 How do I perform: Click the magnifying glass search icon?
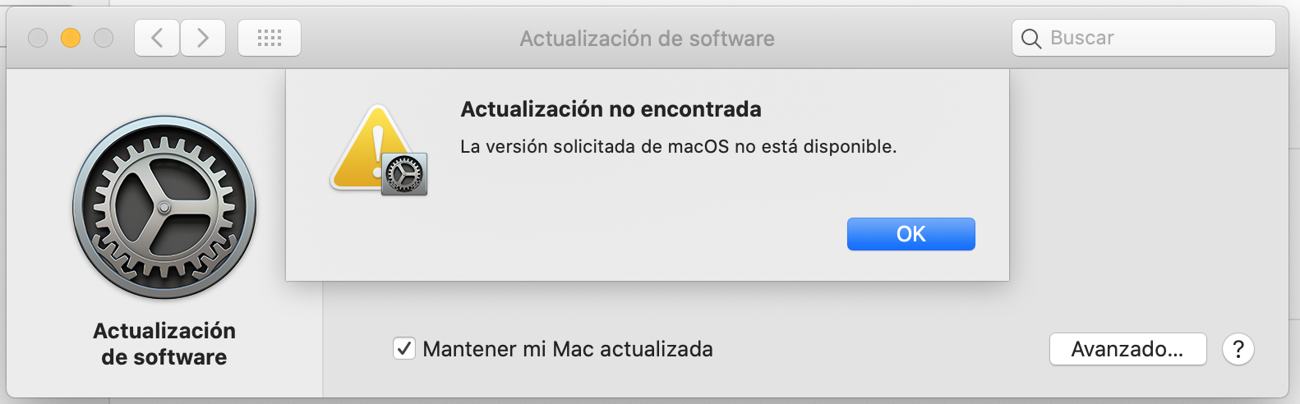pos(1030,39)
